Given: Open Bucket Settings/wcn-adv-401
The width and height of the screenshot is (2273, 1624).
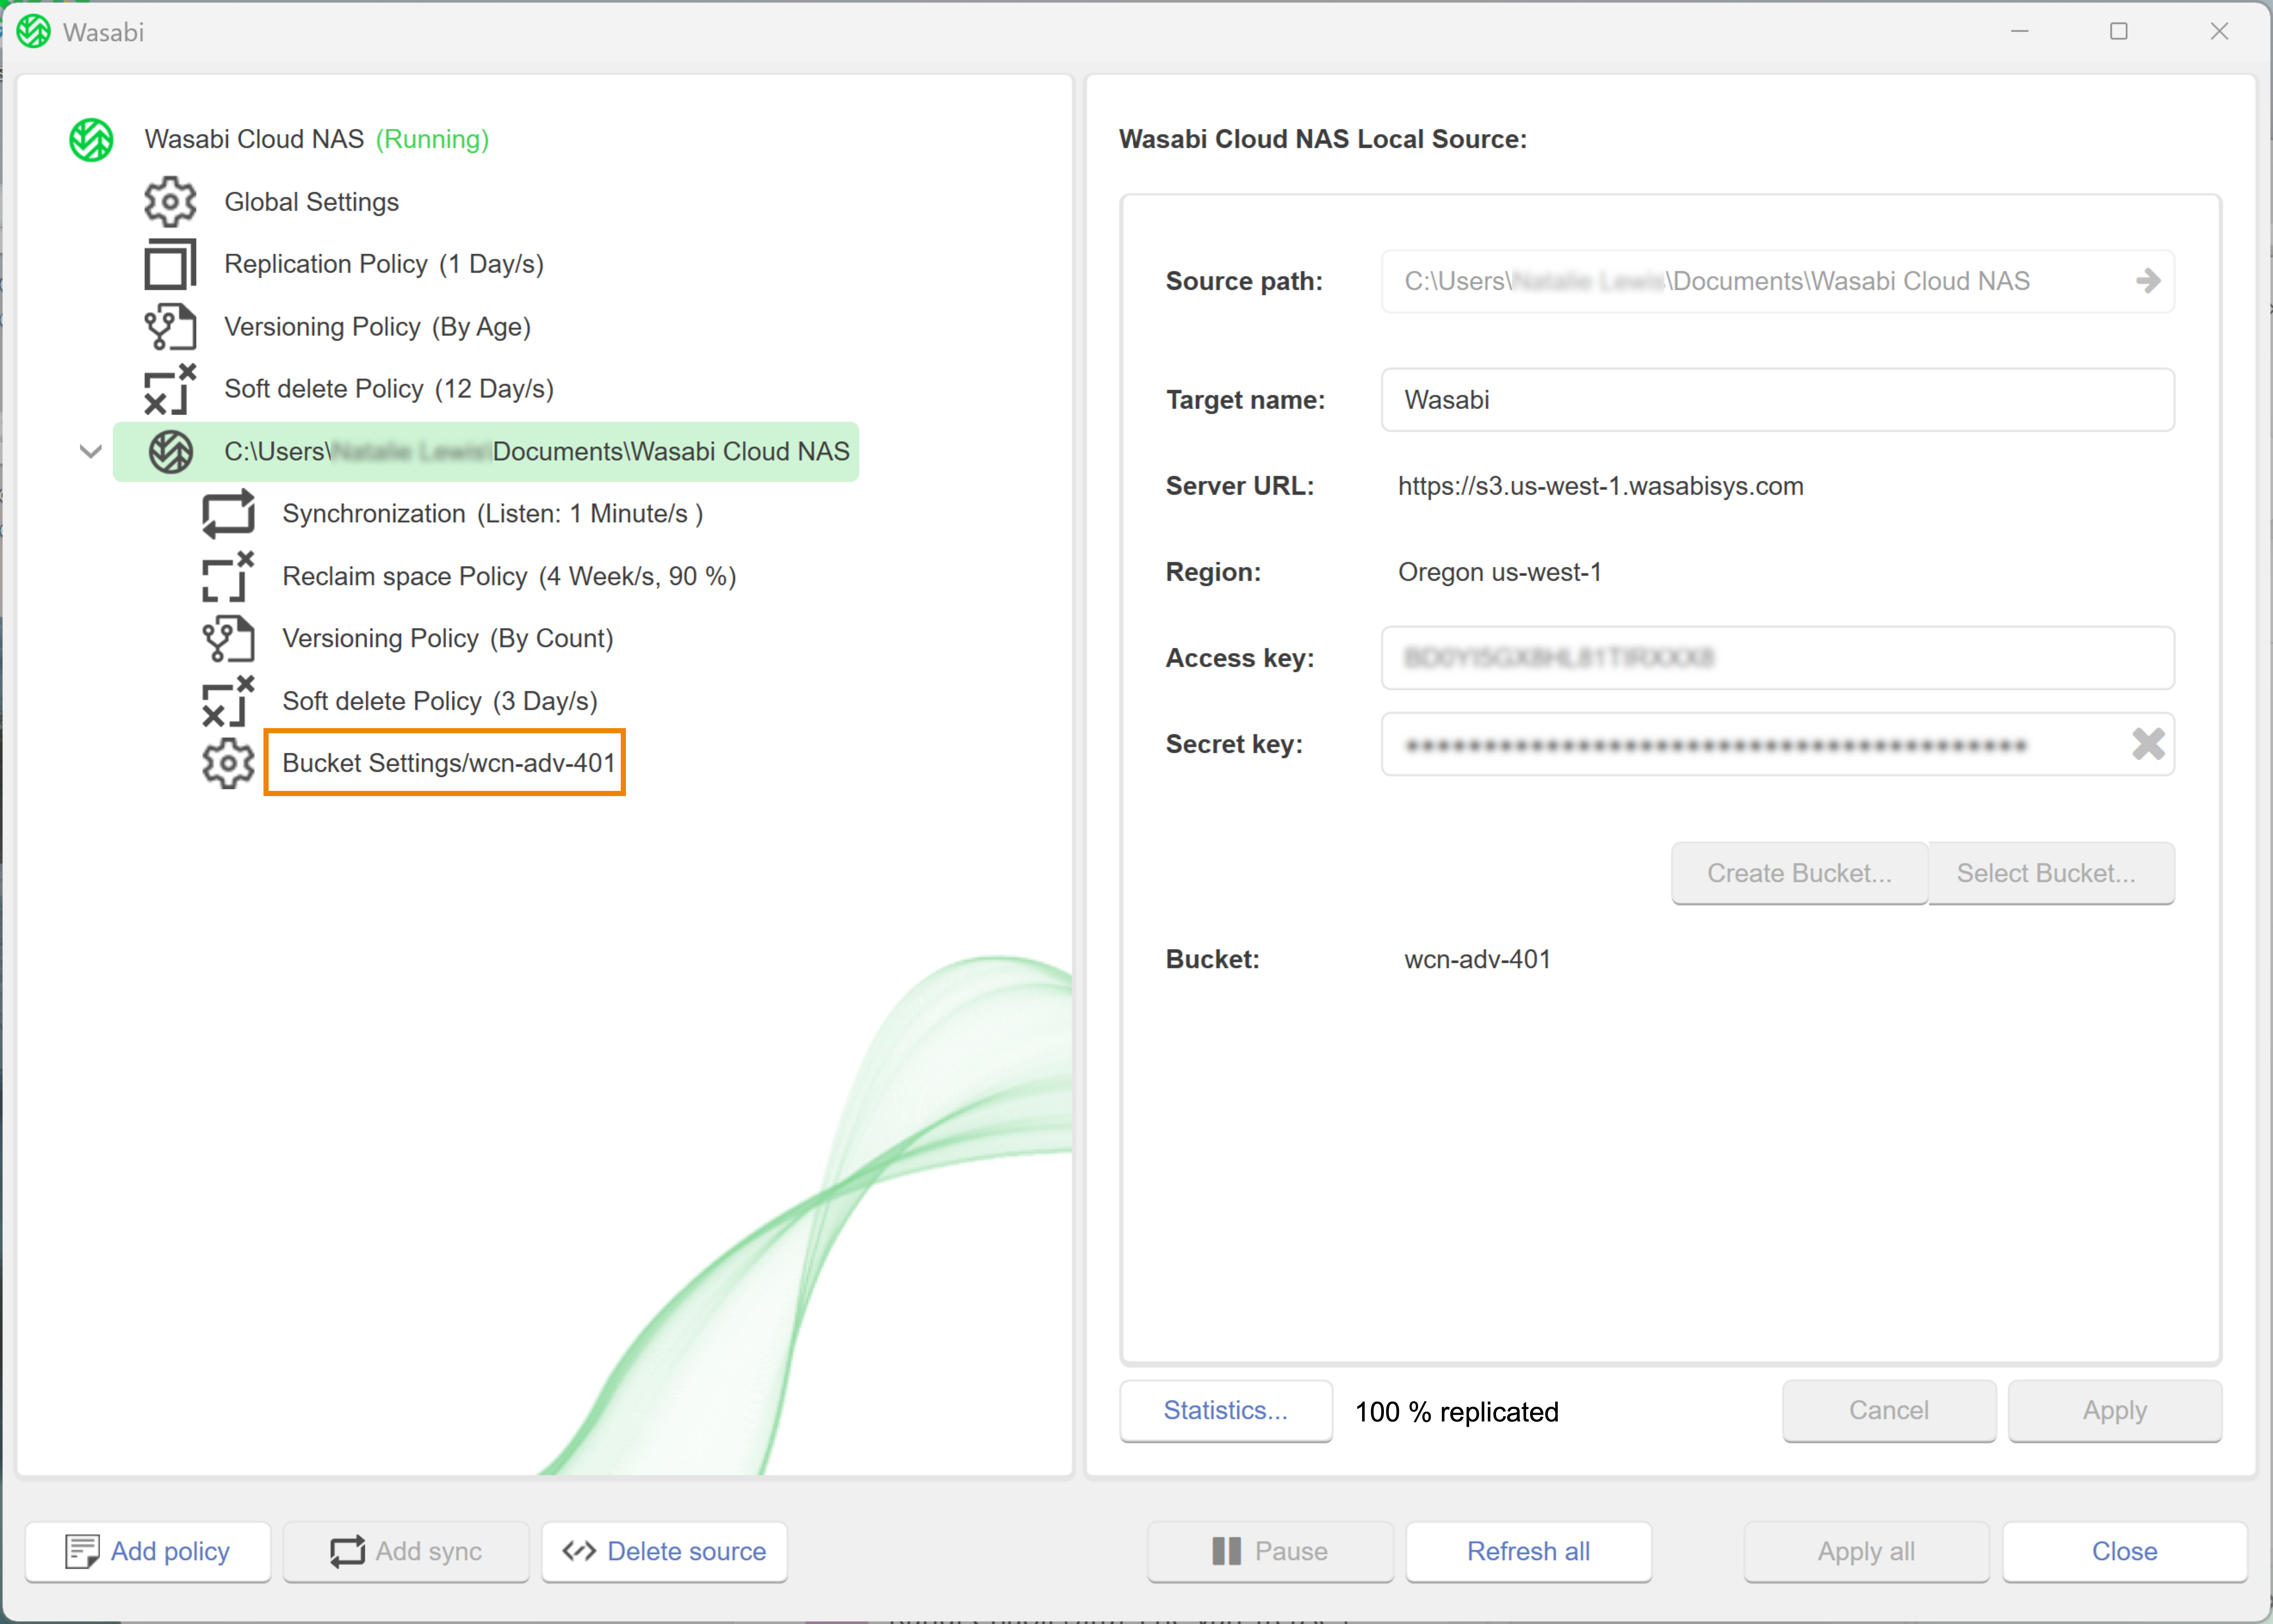Looking at the screenshot, I should click(x=448, y=763).
